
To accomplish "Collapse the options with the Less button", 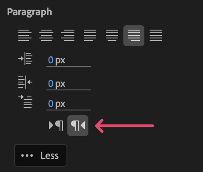I will pos(41,155).
